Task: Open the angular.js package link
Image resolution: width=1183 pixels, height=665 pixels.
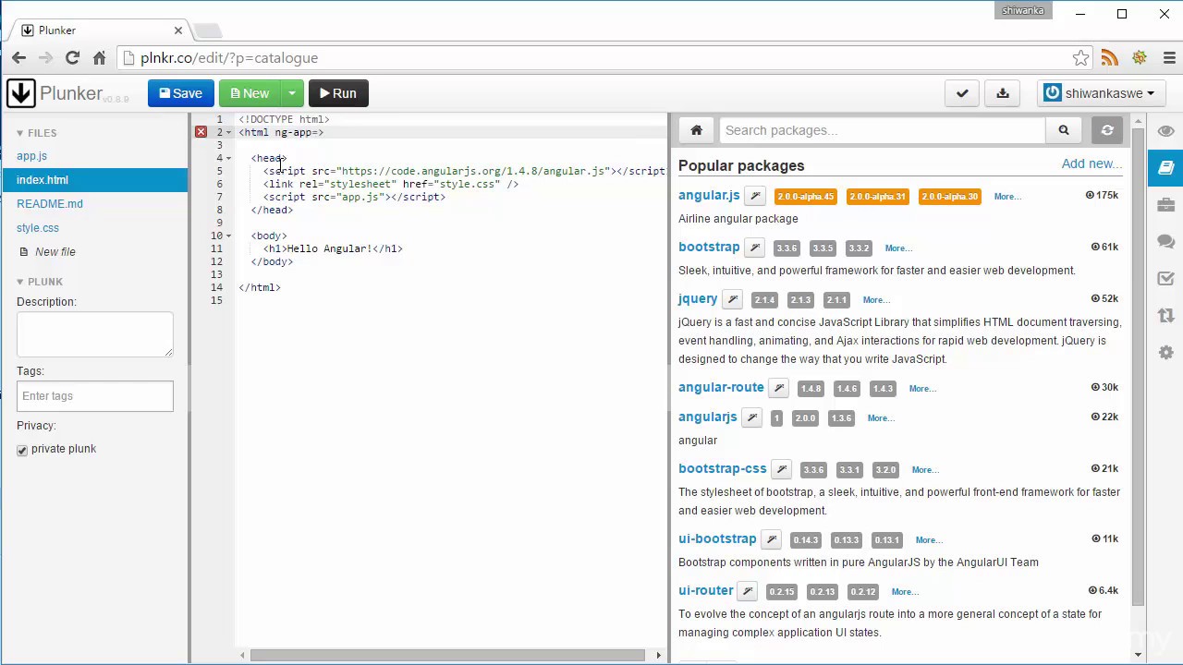Action: (709, 195)
